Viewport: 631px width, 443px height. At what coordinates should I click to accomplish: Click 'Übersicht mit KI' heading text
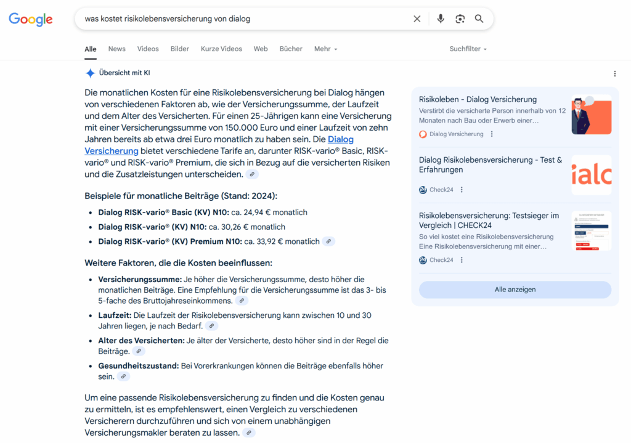124,73
